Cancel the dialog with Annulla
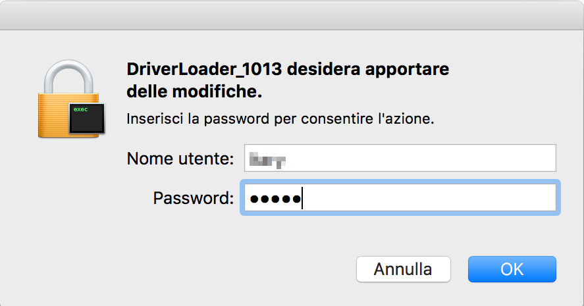This screenshot has width=584, height=306. [404, 269]
